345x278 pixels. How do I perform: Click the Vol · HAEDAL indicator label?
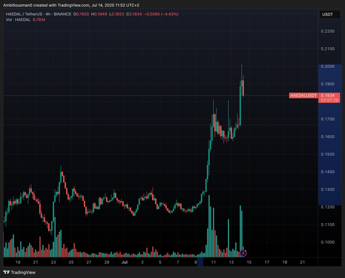pyautogui.click(x=18, y=20)
